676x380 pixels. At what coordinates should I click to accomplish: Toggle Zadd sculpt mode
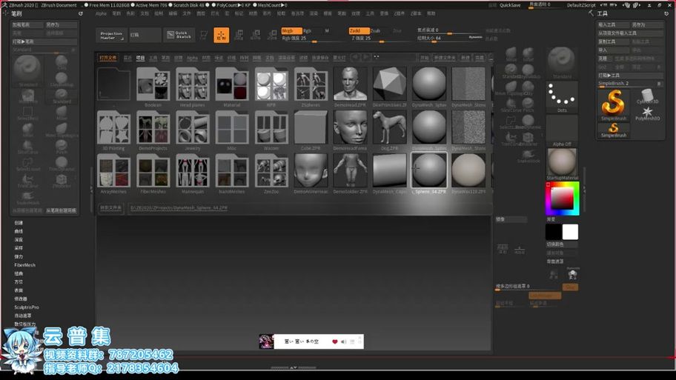(x=359, y=31)
